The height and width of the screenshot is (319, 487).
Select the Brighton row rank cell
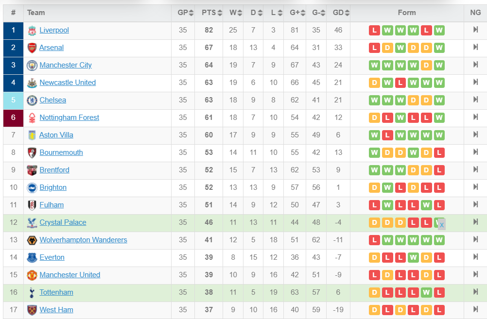[13, 187]
